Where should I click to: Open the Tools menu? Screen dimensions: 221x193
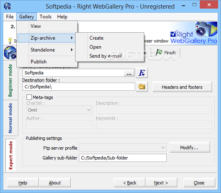click(x=45, y=17)
